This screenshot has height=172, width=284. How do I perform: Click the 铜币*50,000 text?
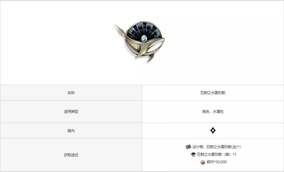point(217,162)
